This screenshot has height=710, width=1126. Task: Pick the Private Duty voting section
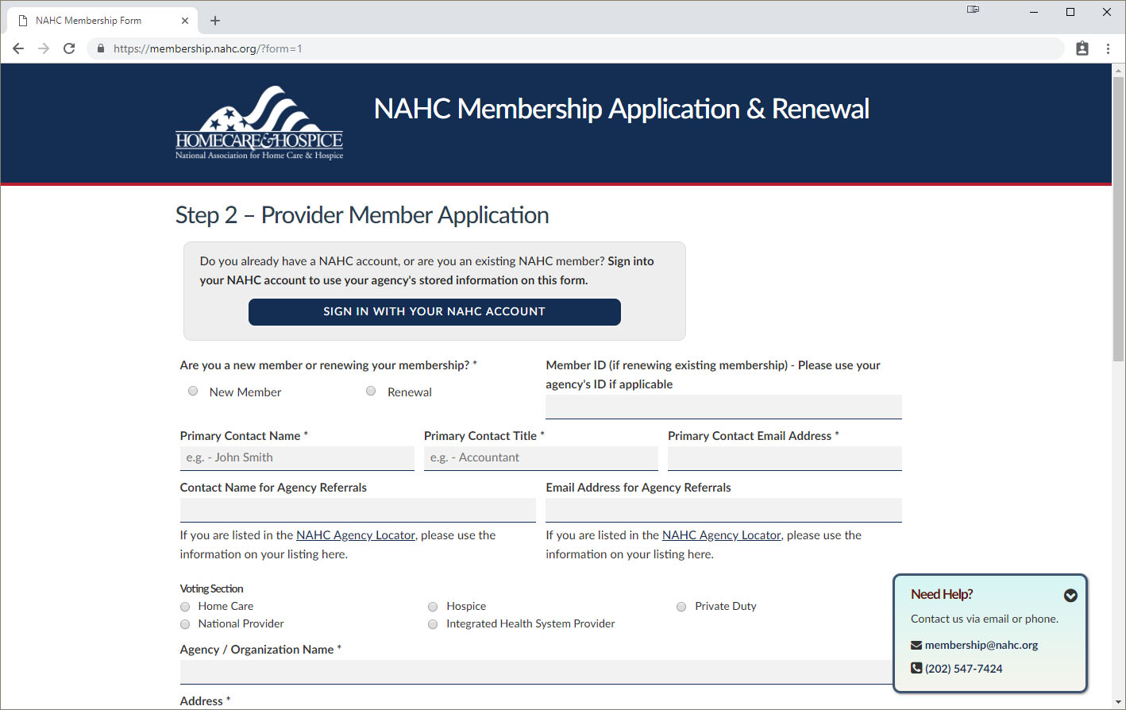[681, 607]
